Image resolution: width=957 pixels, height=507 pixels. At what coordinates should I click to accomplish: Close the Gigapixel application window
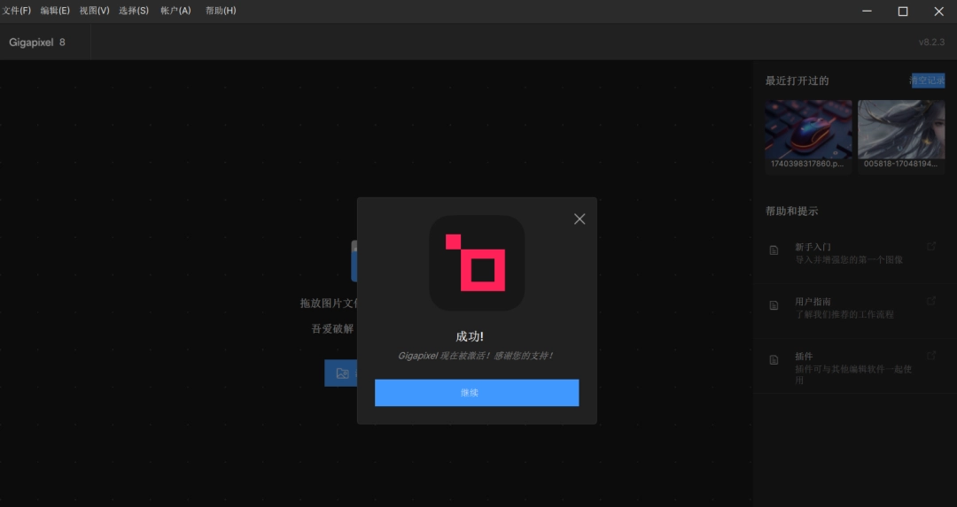[x=938, y=11]
